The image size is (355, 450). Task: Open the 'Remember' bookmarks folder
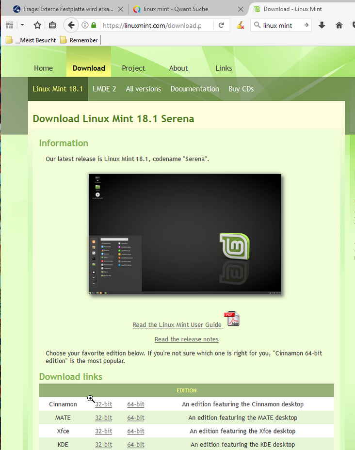pos(79,40)
